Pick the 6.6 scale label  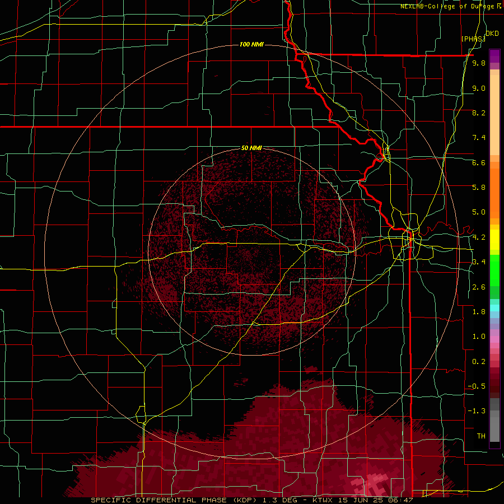[479, 163]
